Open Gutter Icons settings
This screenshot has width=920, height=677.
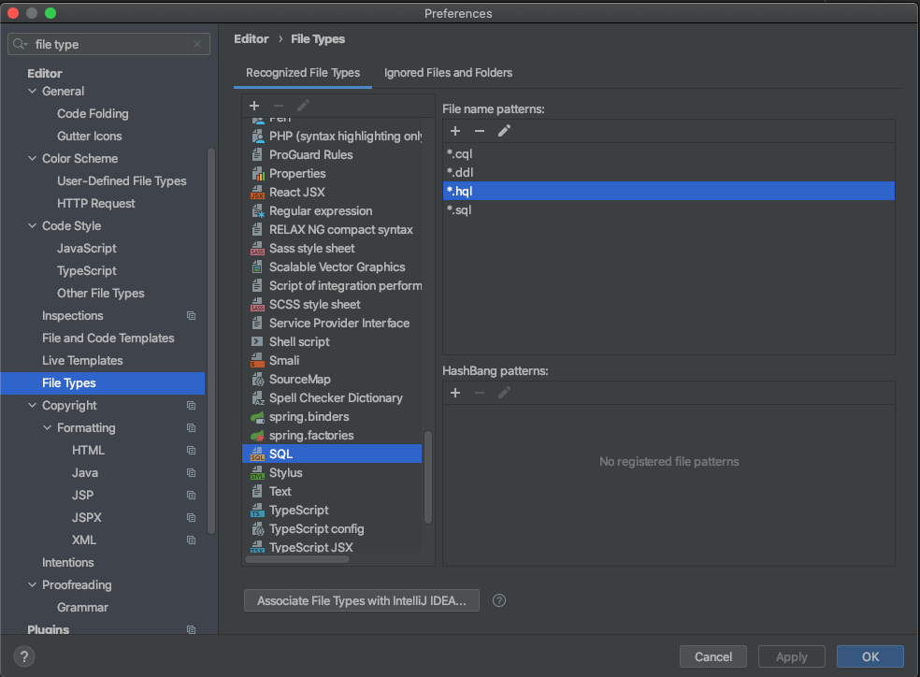[89, 137]
